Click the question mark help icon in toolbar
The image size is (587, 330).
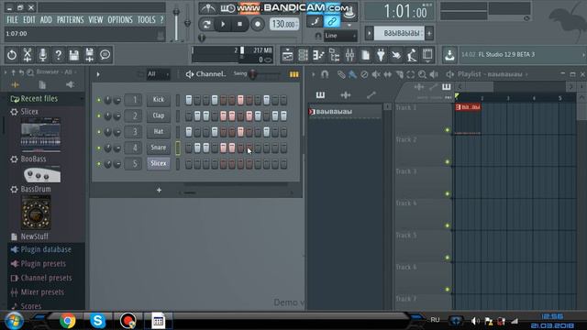[59, 55]
